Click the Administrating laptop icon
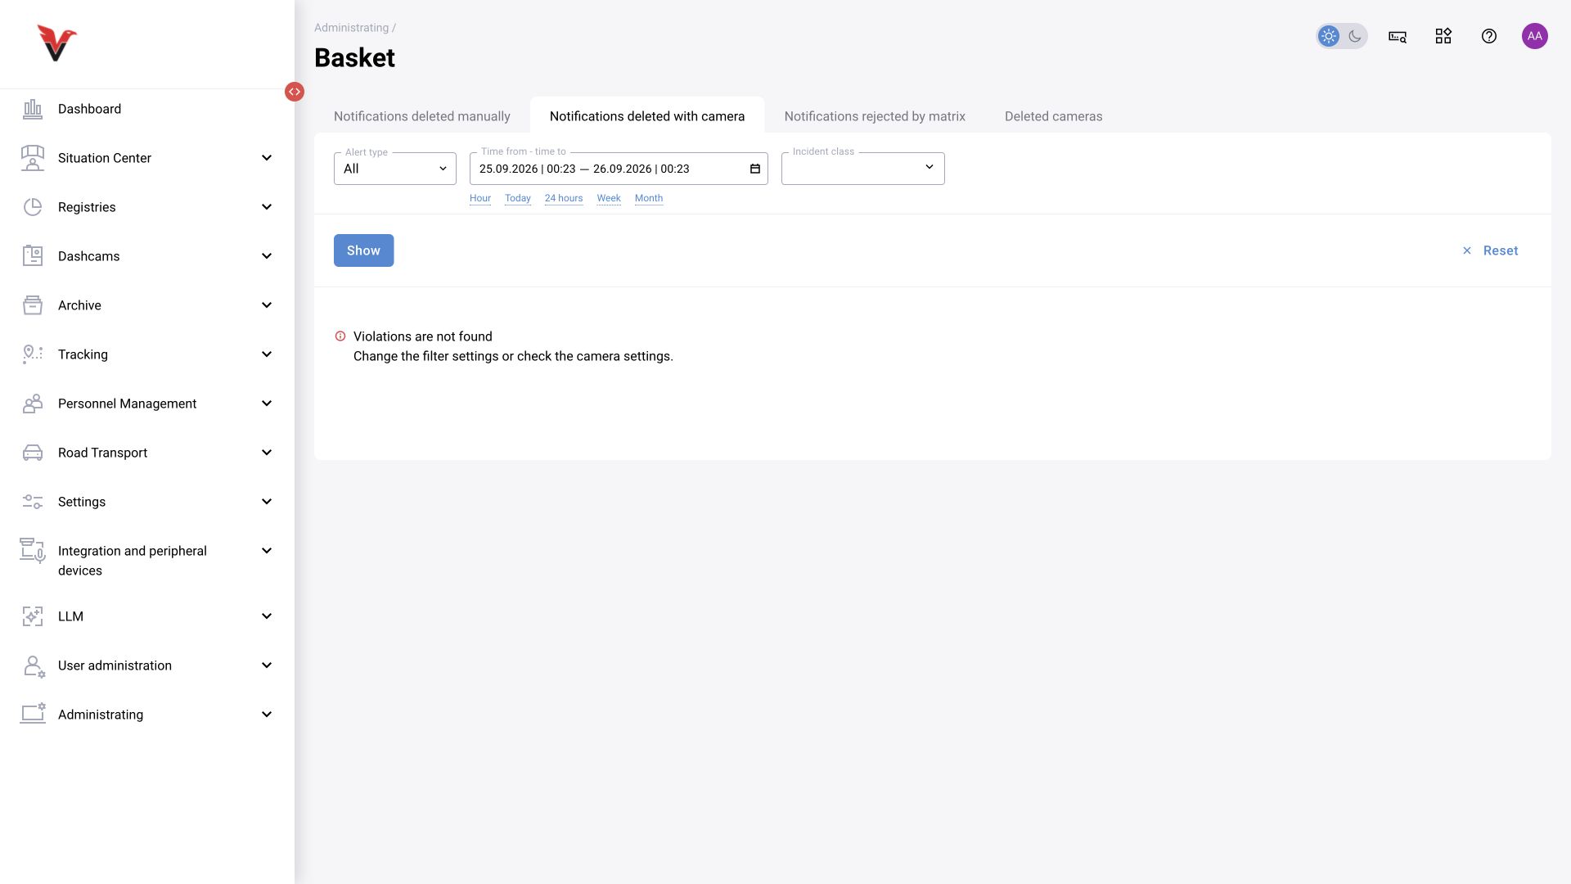Viewport: 1571px width, 884px height. click(33, 715)
